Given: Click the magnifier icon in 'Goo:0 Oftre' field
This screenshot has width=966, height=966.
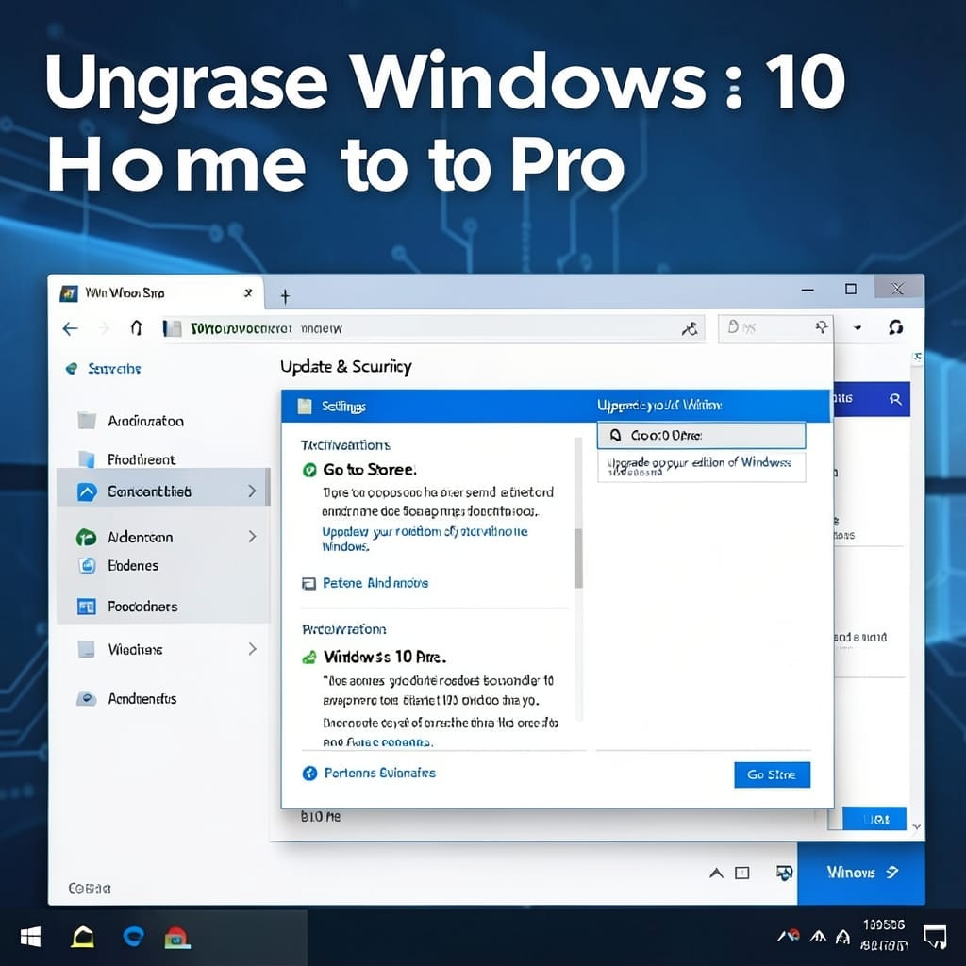Looking at the screenshot, I should tap(615, 436).
